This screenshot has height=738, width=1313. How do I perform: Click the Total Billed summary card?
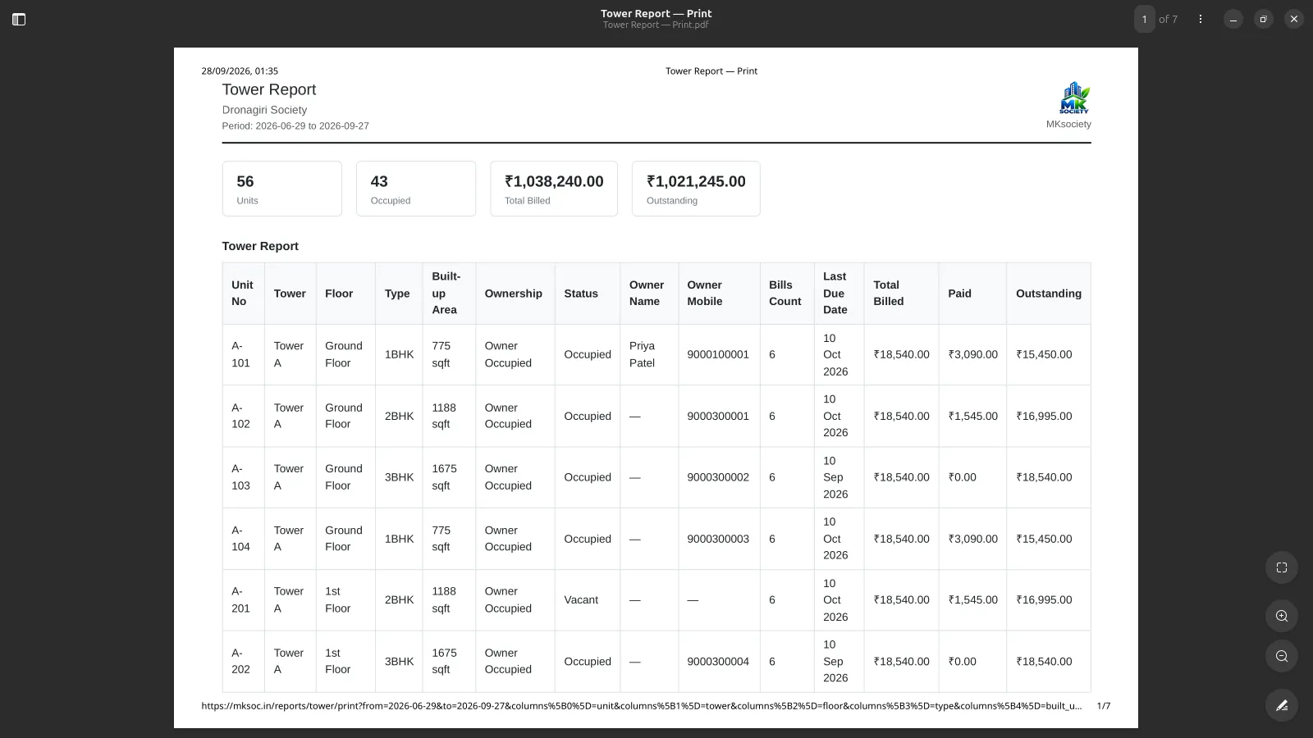[554, 189]
